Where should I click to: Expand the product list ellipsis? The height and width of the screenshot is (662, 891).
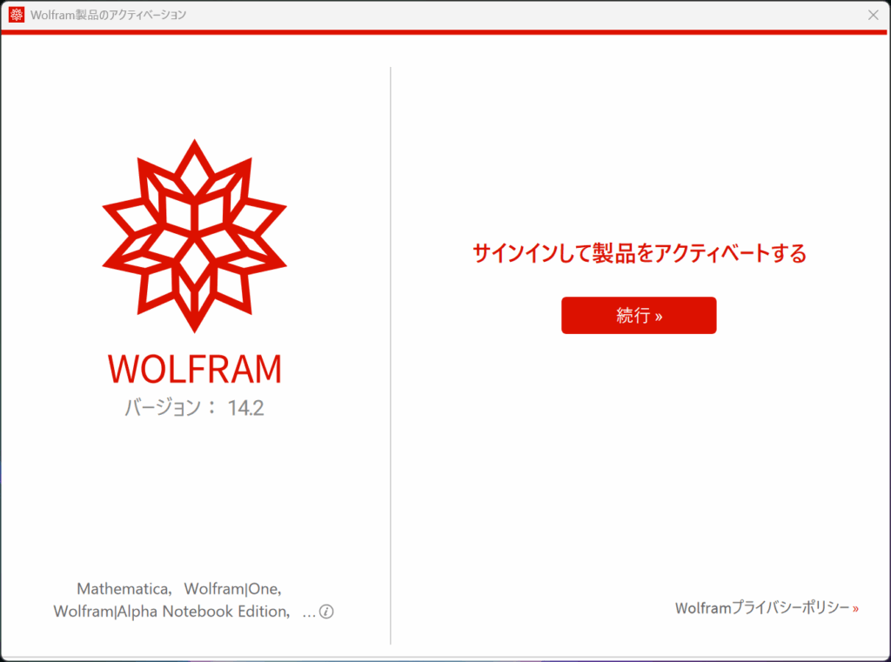point(309,612)
